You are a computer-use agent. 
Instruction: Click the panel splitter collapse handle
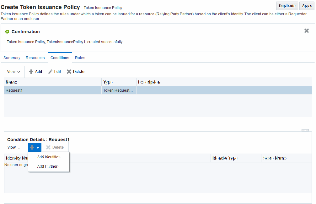[x=305, y=130]
